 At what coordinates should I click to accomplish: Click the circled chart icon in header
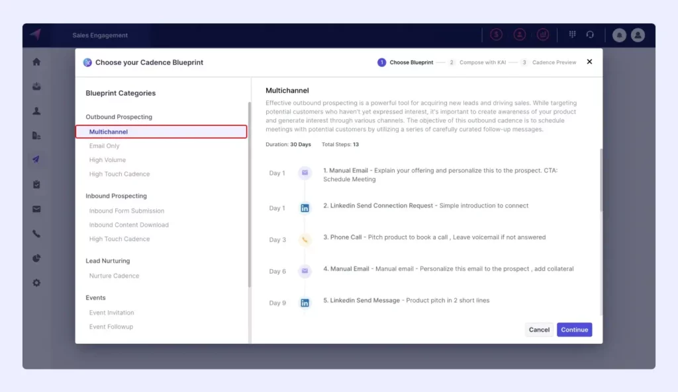click(543, 34)
